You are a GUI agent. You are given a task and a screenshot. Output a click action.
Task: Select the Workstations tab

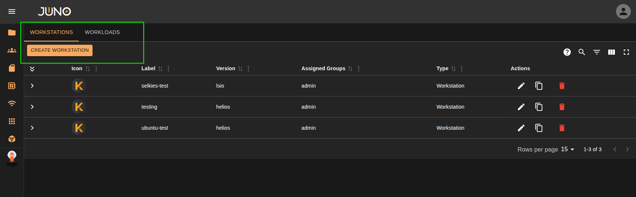click(51, 32)
